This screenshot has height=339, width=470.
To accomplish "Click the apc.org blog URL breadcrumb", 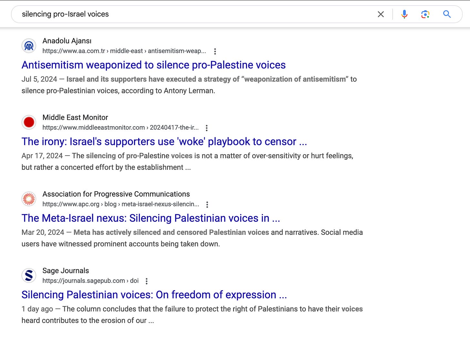I will [121, 204].
